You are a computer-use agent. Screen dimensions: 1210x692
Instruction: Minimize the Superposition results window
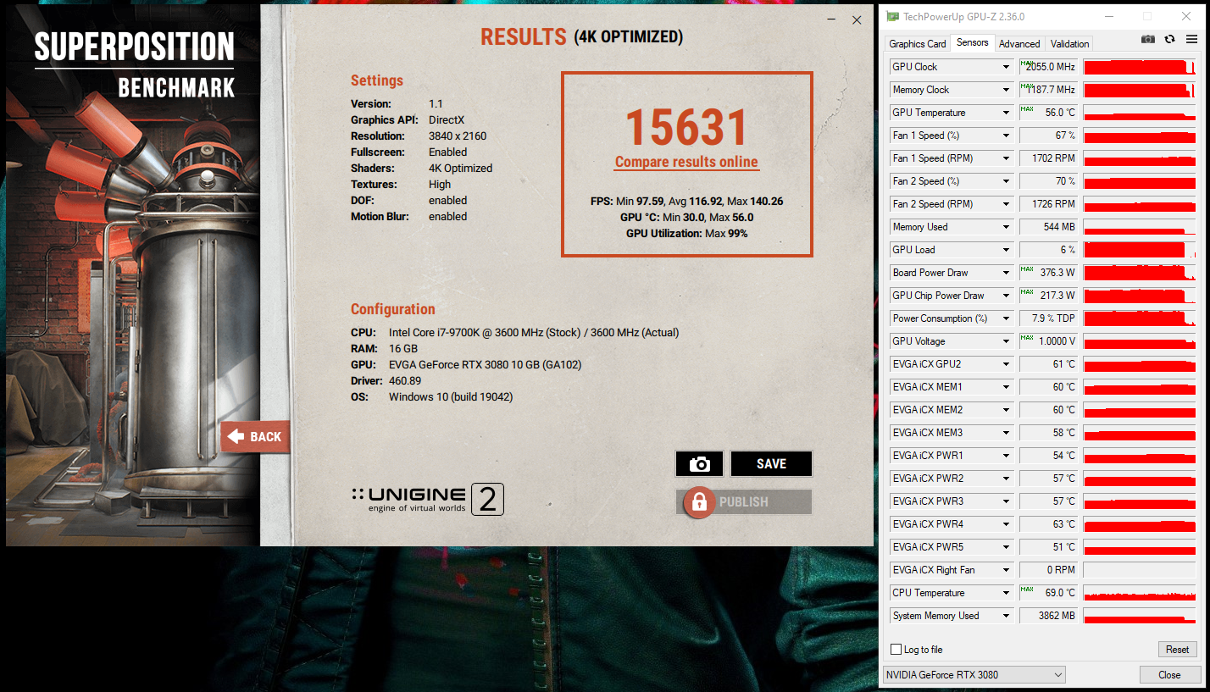coord(831,19)
